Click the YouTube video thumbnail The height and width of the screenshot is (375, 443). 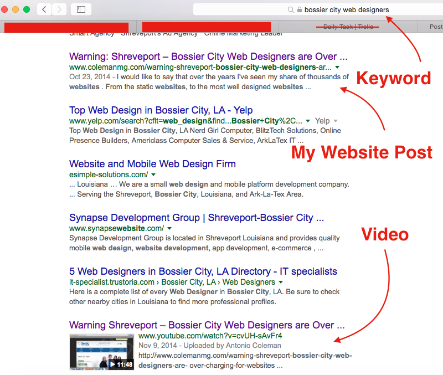coord(102,352)
